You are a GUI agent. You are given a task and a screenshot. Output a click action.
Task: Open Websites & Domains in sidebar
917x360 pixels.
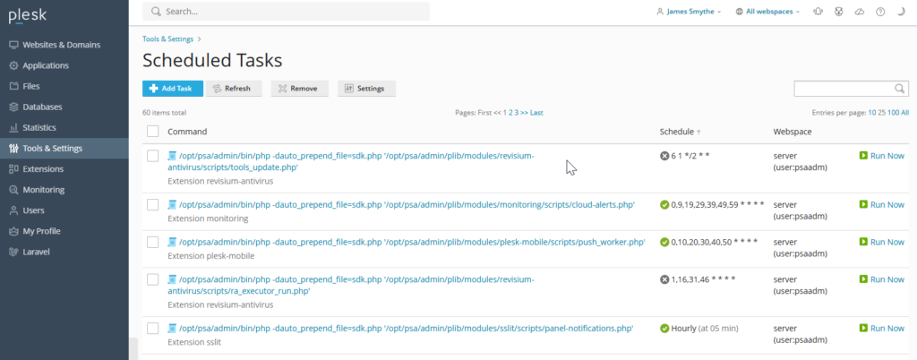(x=61, y=45)
